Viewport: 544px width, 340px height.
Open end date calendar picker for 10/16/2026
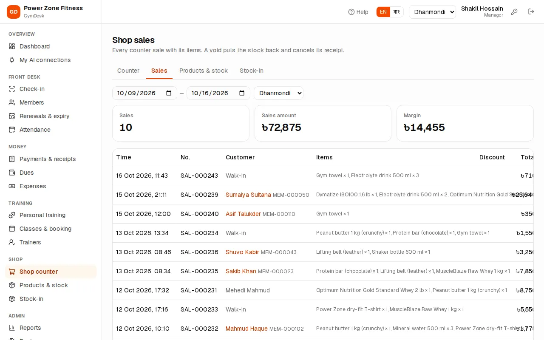242,93
